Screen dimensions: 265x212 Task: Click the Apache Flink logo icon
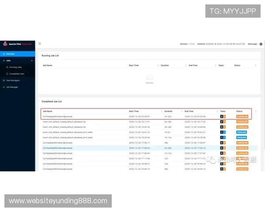pos(5,44)
